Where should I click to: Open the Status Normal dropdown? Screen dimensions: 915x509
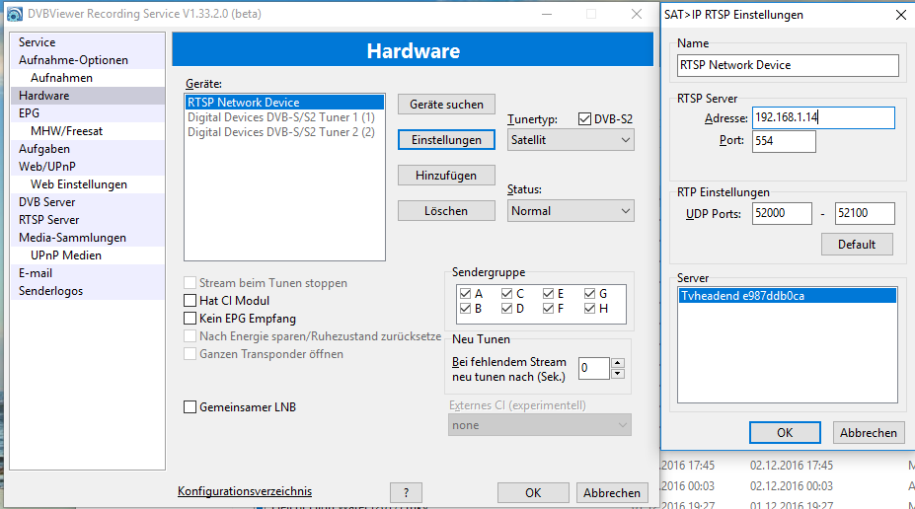coord(571,211)
